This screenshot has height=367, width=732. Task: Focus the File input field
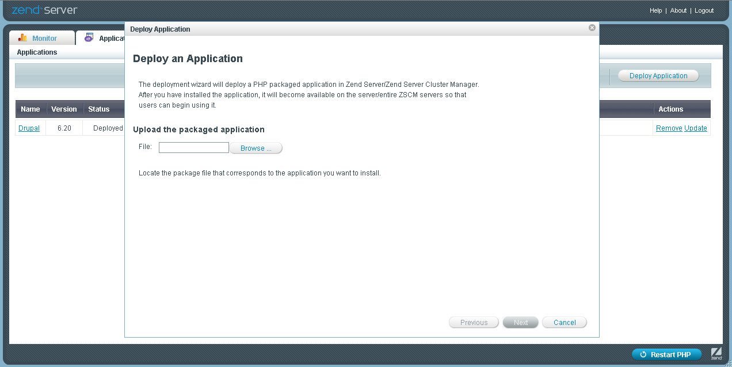(194, 148)
